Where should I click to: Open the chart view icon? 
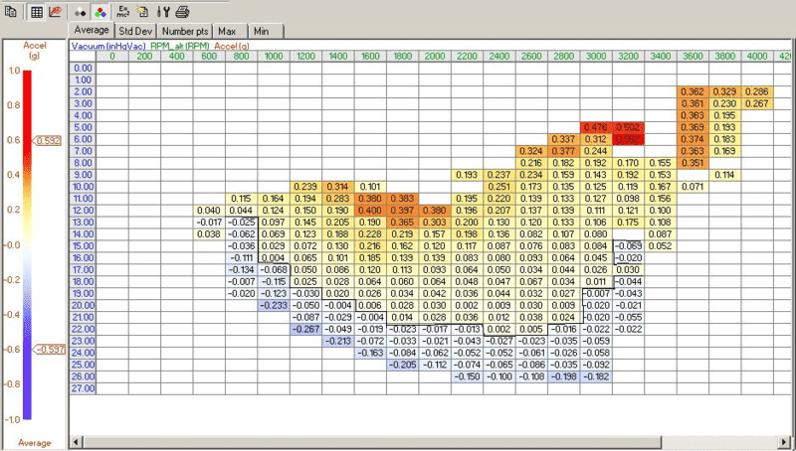click(x=55, y=12)
